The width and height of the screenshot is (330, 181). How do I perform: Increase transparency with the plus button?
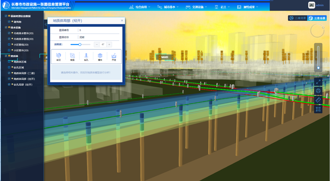pos(109,44)
